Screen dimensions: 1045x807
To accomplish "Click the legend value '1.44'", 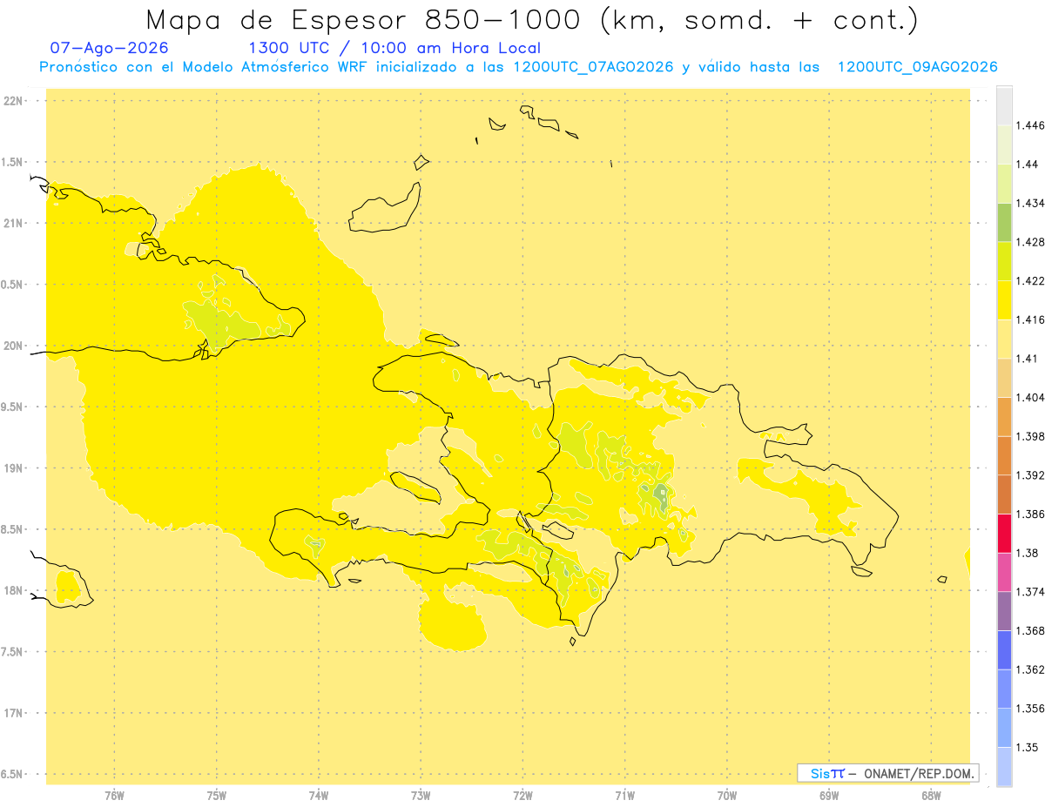I will [1028, 165].
